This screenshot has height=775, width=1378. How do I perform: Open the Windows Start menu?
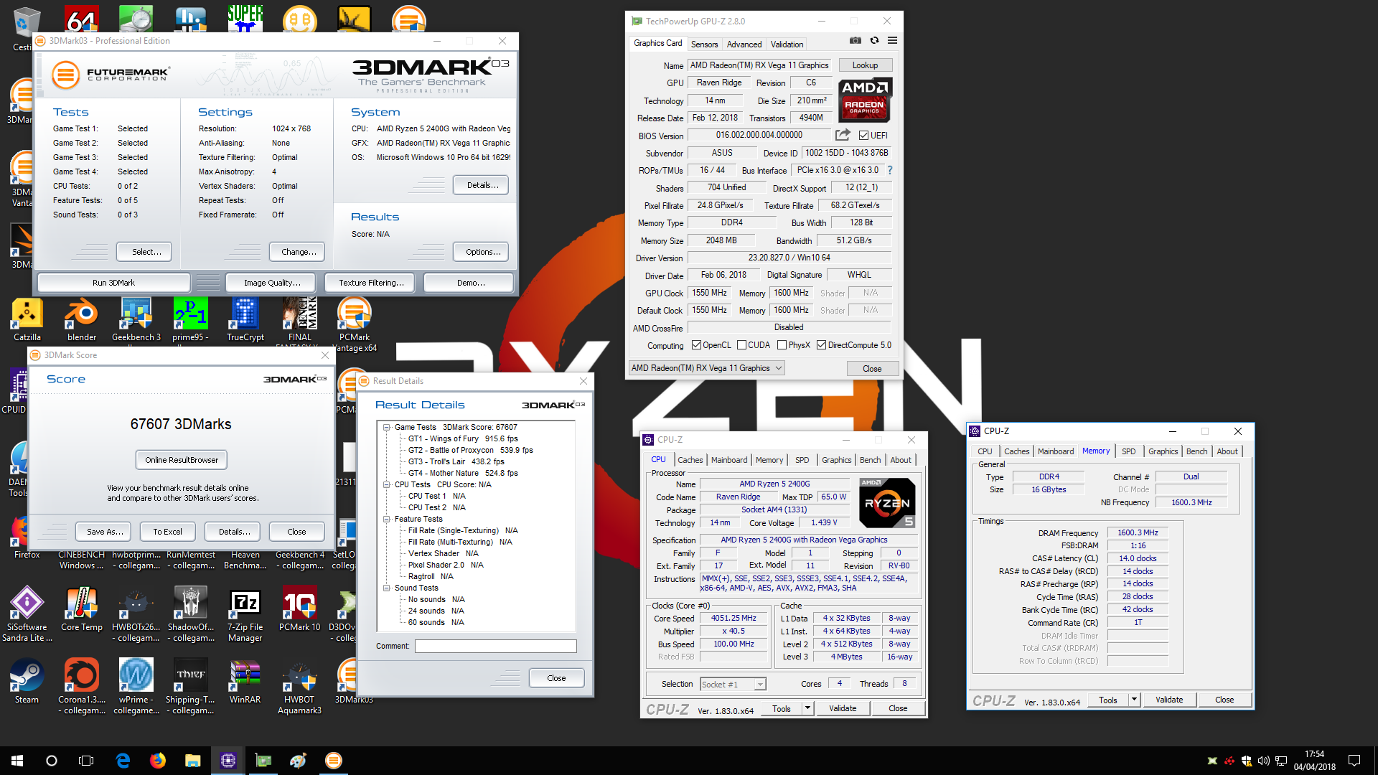(x=17, y=761)
